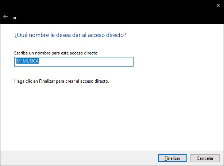Click the word "Escriba" in the field label
The image size is (224, 166).
[x=21, y=53]
